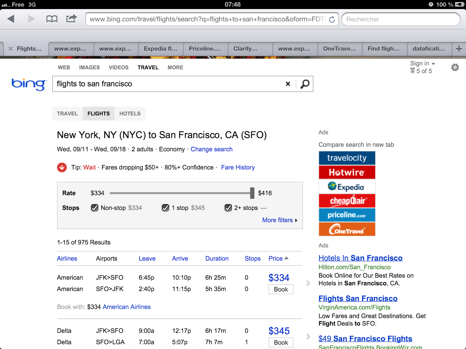The image size is (466, 349).
Task: Switch to the WEB search tab
Action: pyautogui.click(x=64, y=67)
